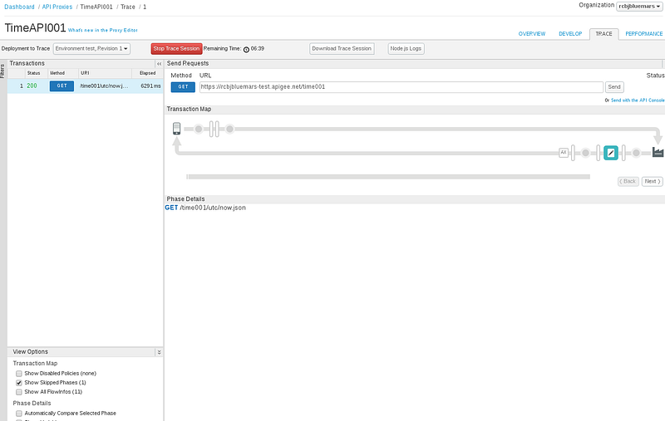Click the response flow circle nearest the target server
Viewport: 665px width, 421px height.
pos(636,153)
